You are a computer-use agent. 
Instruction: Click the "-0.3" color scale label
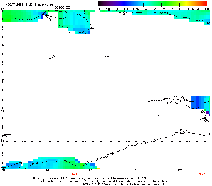point(144,9)
